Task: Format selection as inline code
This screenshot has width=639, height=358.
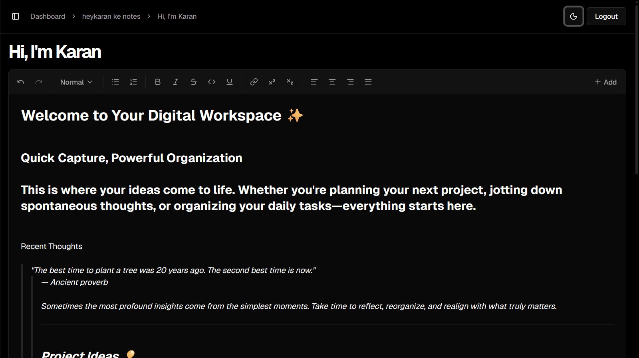Action: click(212, 82)
